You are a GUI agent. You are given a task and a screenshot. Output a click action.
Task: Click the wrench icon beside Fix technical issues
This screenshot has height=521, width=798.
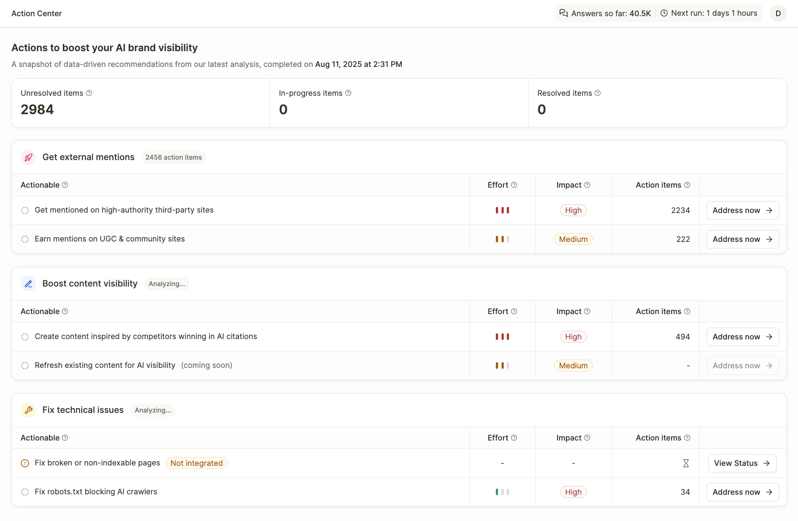click(x=28, y=410)
